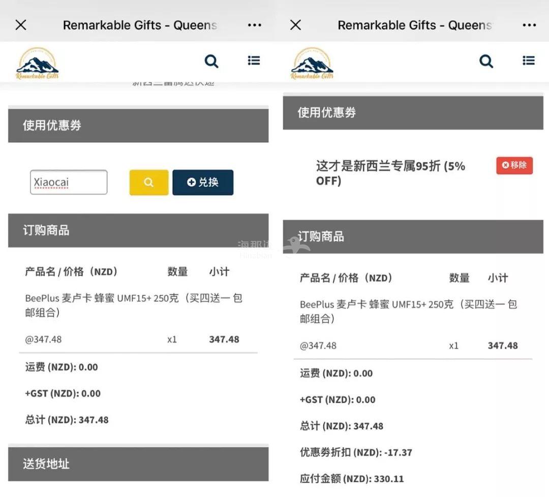Click the +GST (NZD): 0.00 line on right screen
The width and height of the screenshot is (549, 497).
pyautogui.click(x=338, y=400)
